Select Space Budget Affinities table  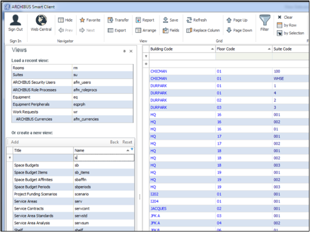tap(74, 180)
